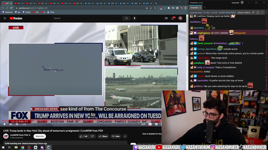
Task: Click the Chatterino chat scrollbar
Action: click(x=267, y=53)
